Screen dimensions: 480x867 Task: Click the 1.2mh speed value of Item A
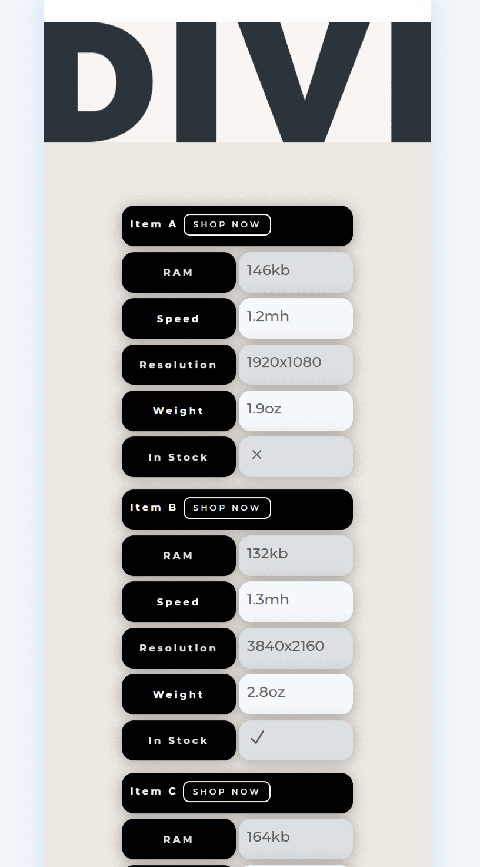(x=295, y=318)
